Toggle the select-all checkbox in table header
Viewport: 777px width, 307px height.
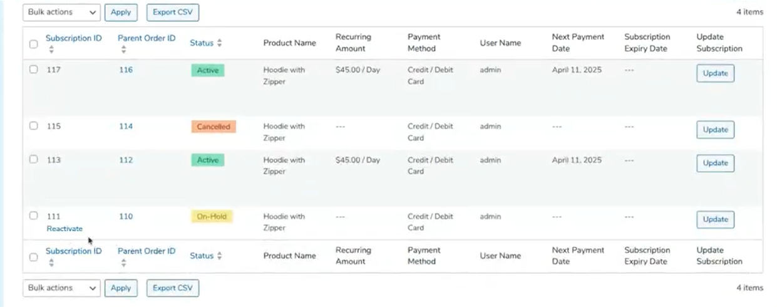coord(34,44)
